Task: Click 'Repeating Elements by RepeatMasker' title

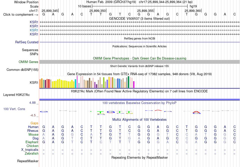Action: [139, 157]
